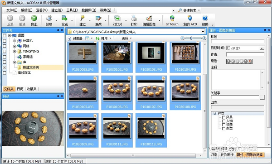Click the 选择 select button

(124, 39)
